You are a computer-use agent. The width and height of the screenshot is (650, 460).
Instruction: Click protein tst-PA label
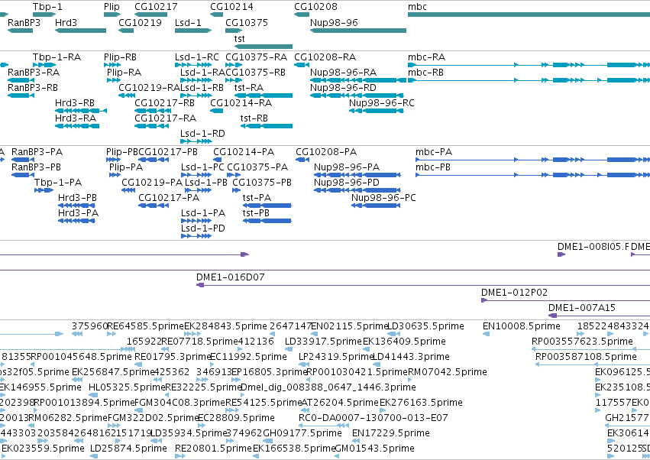[257, 198]
